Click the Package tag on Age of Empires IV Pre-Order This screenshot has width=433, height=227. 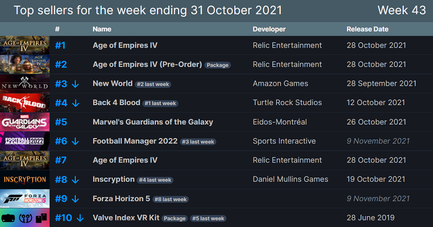(x=218, y=65)
